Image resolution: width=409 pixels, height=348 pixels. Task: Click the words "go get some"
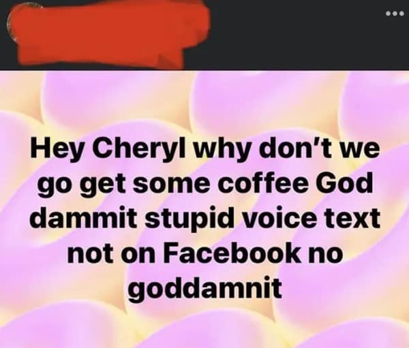(x=125, y=185)
